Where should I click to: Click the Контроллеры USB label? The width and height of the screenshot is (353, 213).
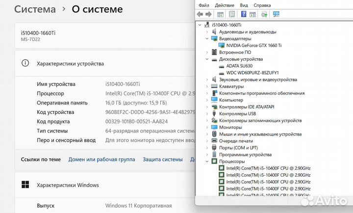(237, 114)
